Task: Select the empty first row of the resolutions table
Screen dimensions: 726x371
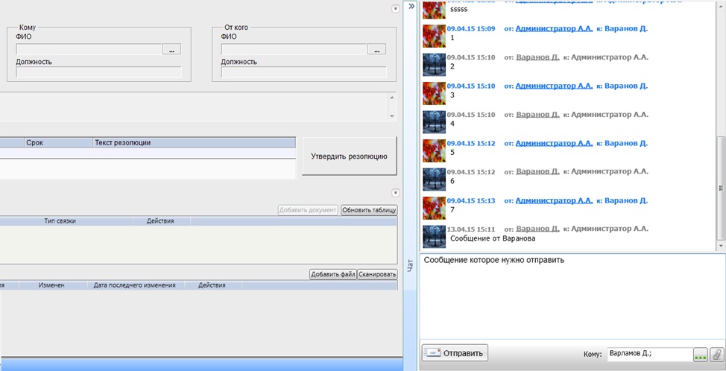Action: (x=148, y=153)
